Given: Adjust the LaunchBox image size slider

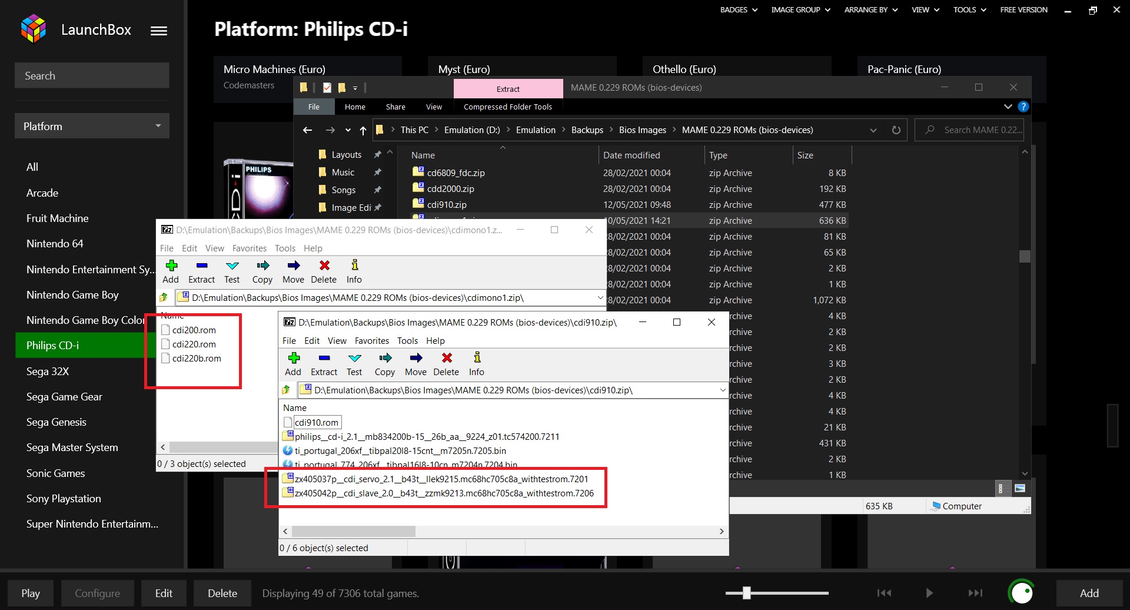Looking at the screenshot, I should pos(747,593).
